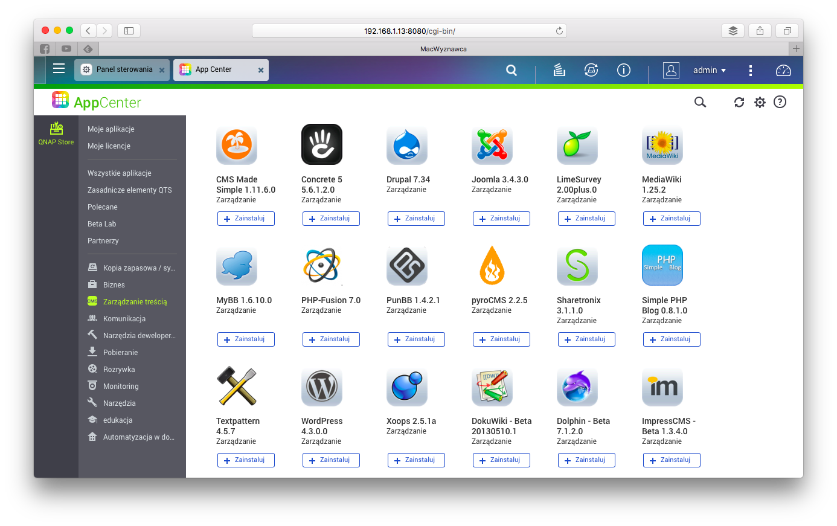The height and width of the screenshot is (526, 837).
Task: Open Zarządzanie treścią category
Action: pos(127,302)
